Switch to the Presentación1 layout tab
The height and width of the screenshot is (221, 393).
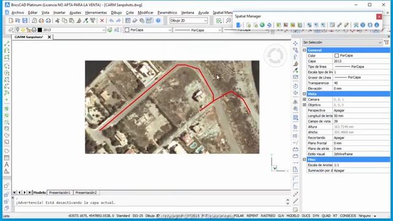coord(60,193)
